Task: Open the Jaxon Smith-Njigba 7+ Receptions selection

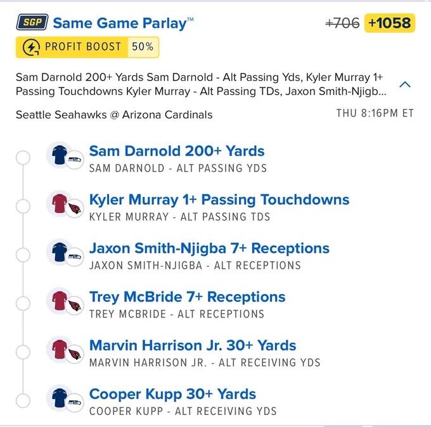Action: coord(209,248)
